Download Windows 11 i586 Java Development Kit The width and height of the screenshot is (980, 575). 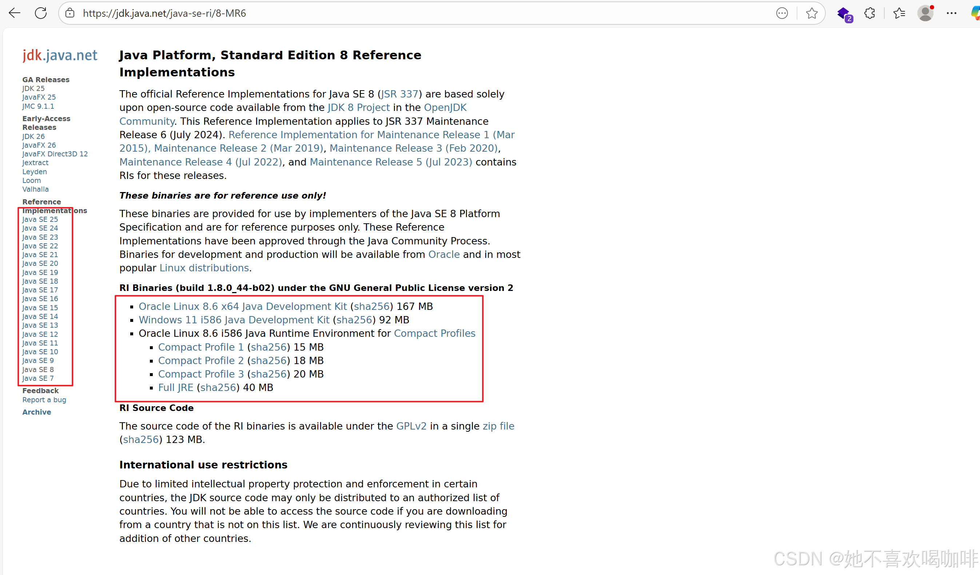coord(234,320)
